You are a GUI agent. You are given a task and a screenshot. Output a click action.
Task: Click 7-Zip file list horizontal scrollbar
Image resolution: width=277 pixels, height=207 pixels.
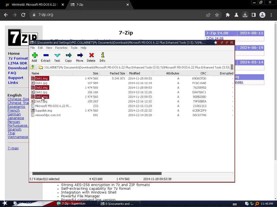coord(97,173)
